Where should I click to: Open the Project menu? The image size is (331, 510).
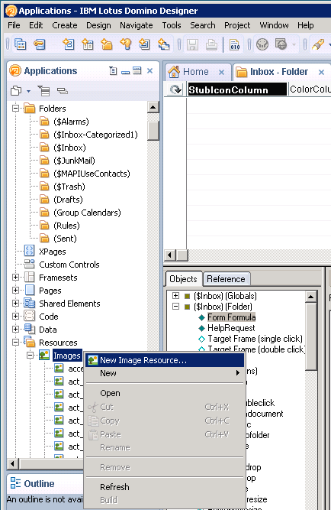coord(237,25)
